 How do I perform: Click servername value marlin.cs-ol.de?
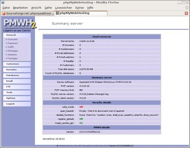87,41
